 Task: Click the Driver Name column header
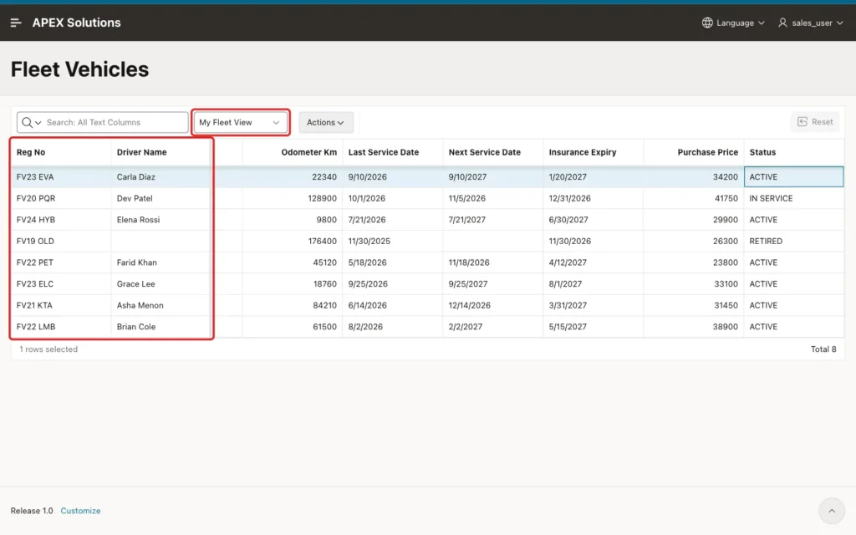pos(141,152)
